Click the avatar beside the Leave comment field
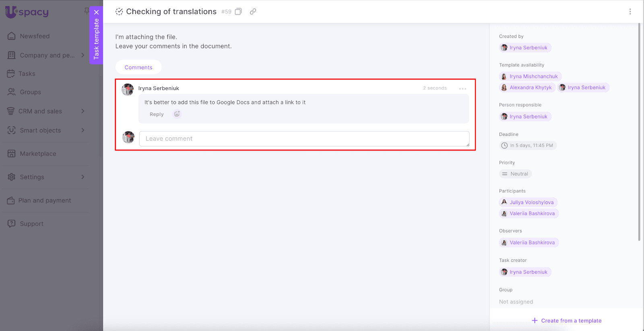The image size is (644, 331). [x=128, y=138]
